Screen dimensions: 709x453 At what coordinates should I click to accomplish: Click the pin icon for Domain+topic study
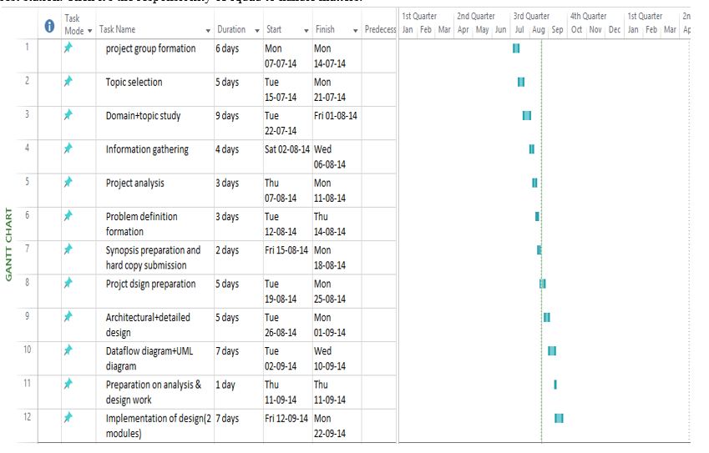(68, 115)
